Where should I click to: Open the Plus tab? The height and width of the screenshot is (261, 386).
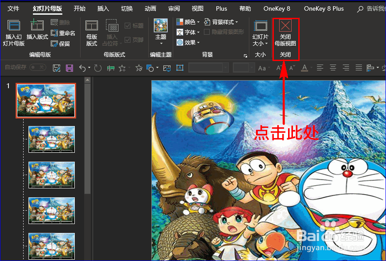pos(221,8)
